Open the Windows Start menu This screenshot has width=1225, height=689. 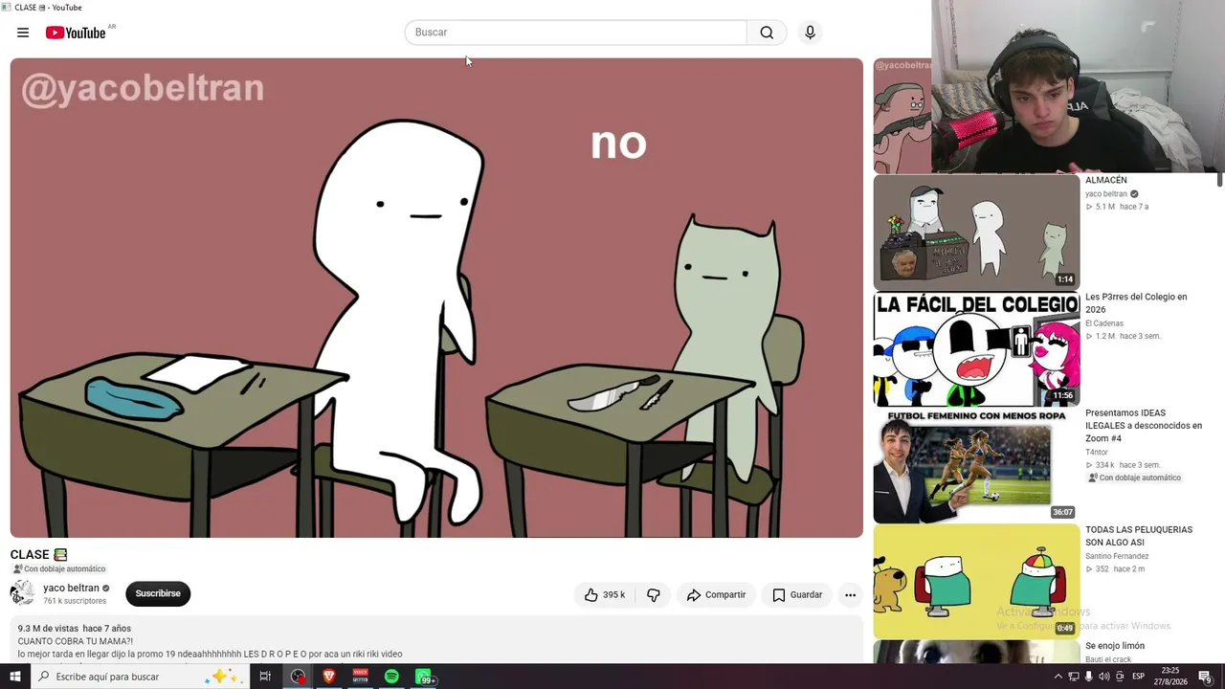(x=15, y=677)
